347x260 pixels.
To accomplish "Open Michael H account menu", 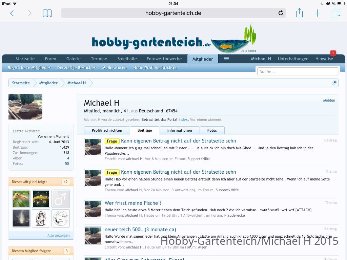I will point(261,59).
